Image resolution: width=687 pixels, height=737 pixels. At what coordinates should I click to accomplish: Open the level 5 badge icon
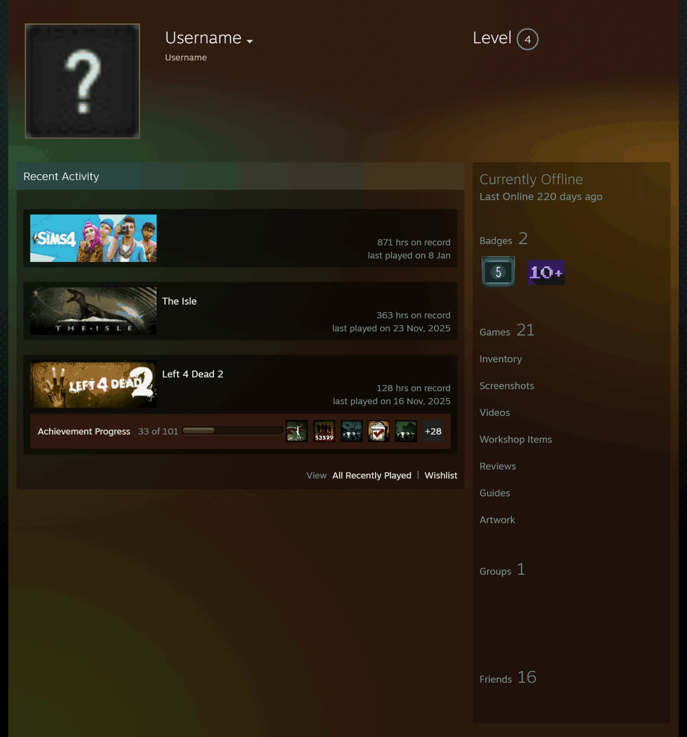(x=498, y=272)
